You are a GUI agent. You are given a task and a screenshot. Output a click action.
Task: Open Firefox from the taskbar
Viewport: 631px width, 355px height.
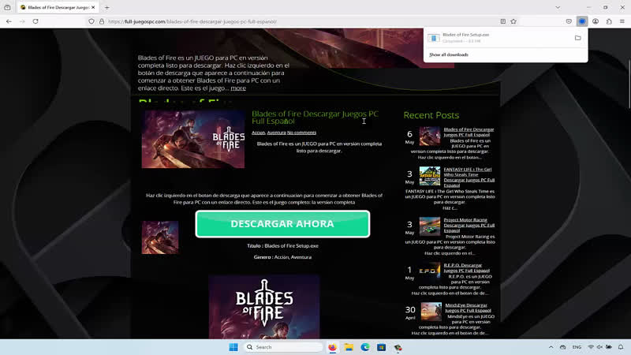click(x=332, y=347)
